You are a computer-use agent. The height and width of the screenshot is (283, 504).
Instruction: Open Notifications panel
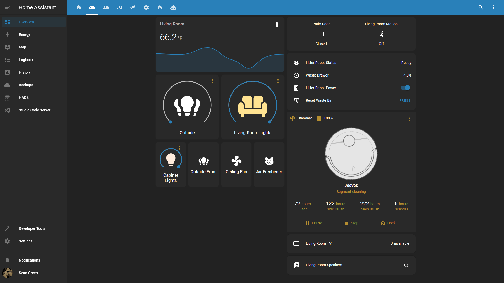pyautogui.click(x=34, y=260)
